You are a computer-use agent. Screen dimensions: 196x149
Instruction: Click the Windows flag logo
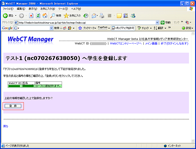coord(191,9)
